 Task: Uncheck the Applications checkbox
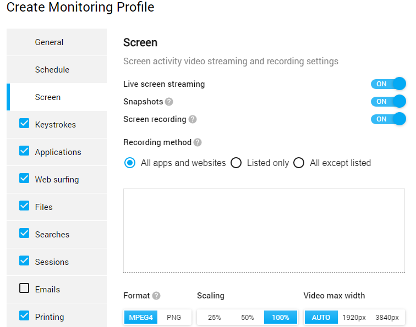pos(24,151)
